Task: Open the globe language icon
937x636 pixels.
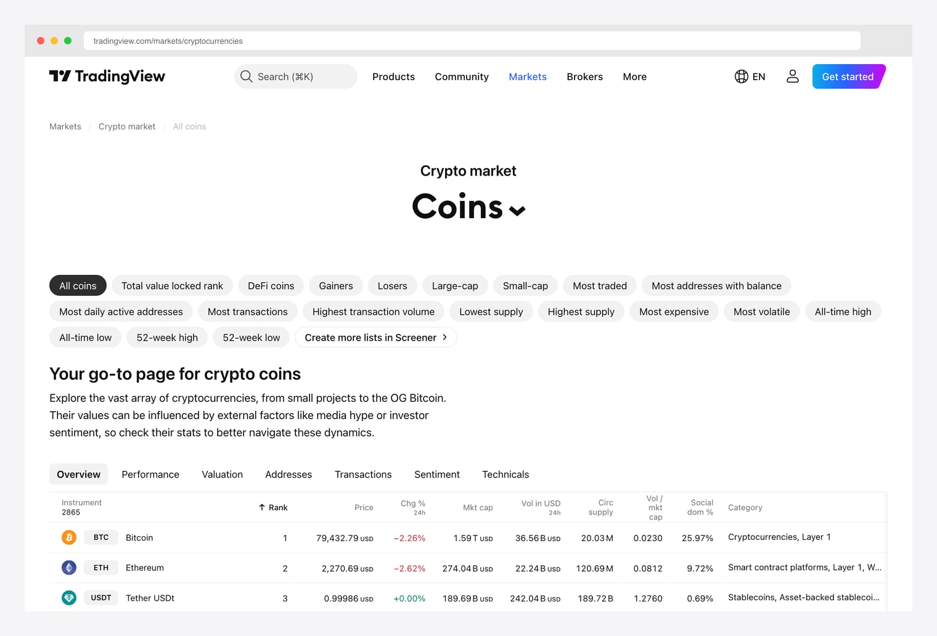Action: pyautogui.click(x=741, y=76)
